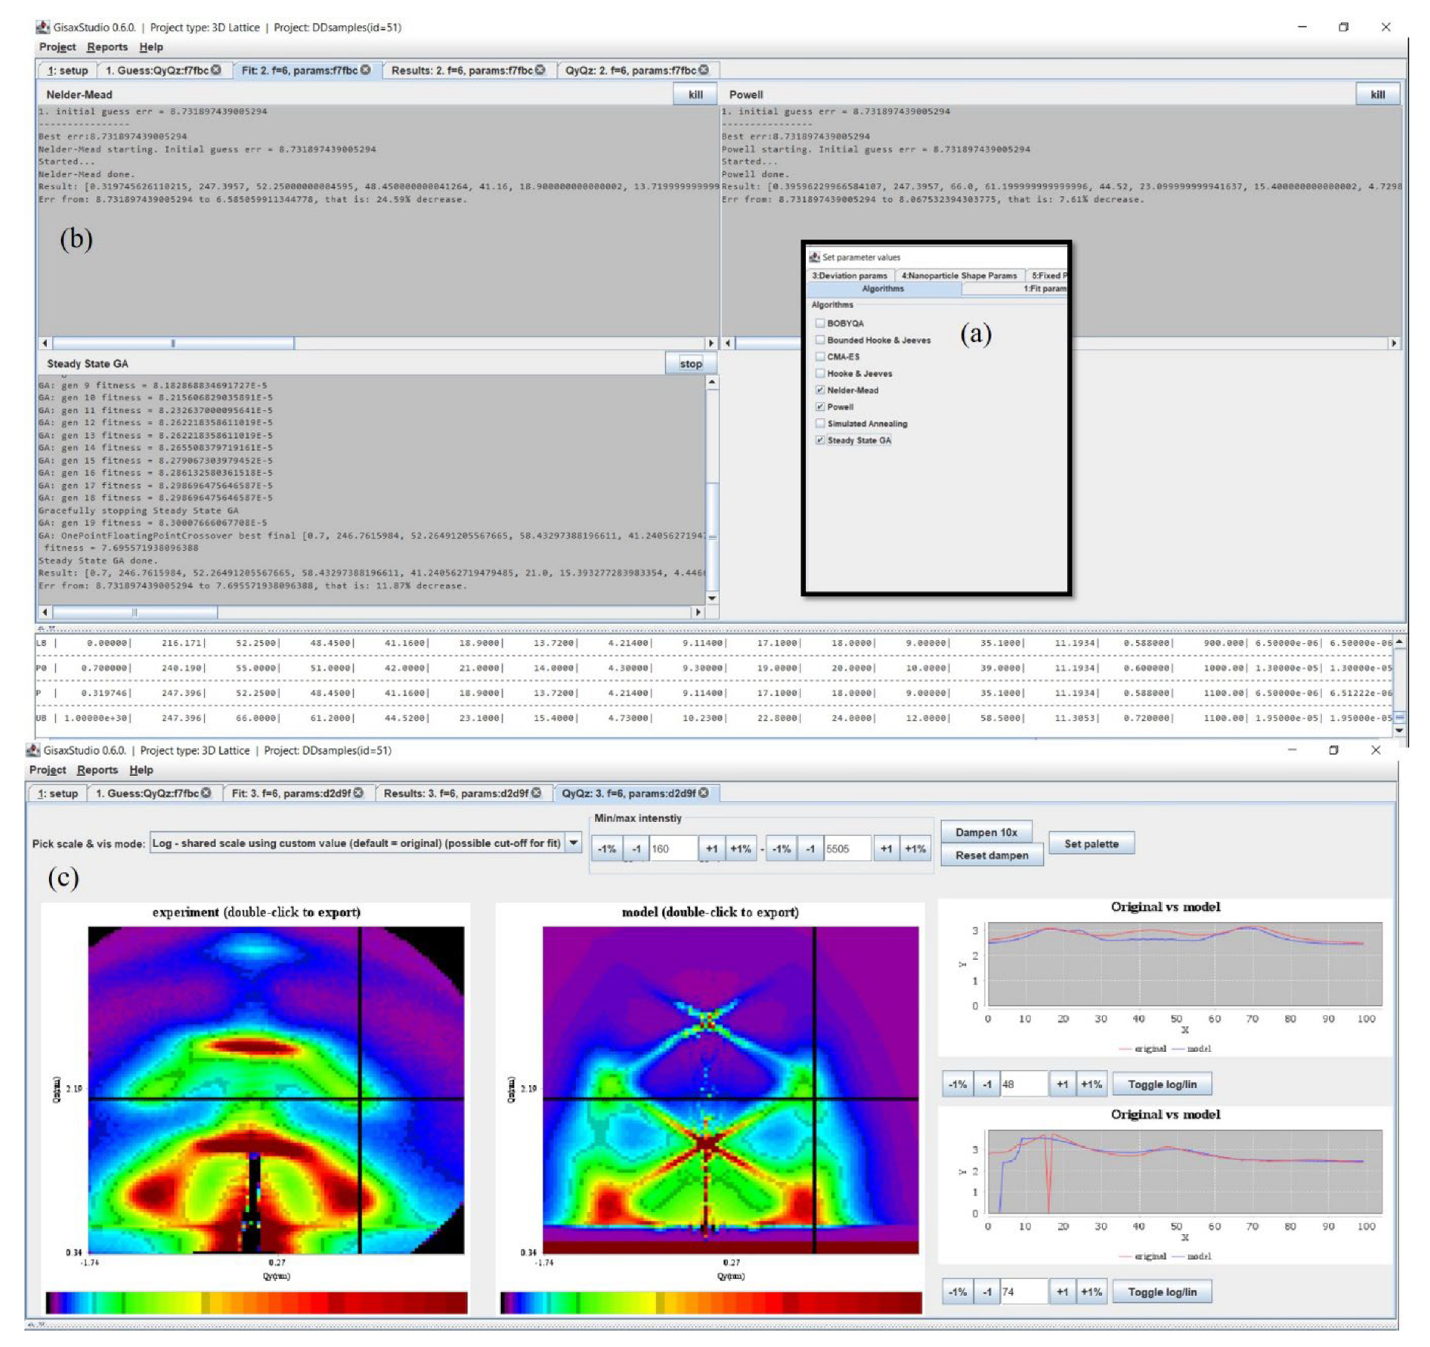Close the 'Fit: 2. f=6' tab
Screen dimensions: 1430x1347
[x=366, y=70]
